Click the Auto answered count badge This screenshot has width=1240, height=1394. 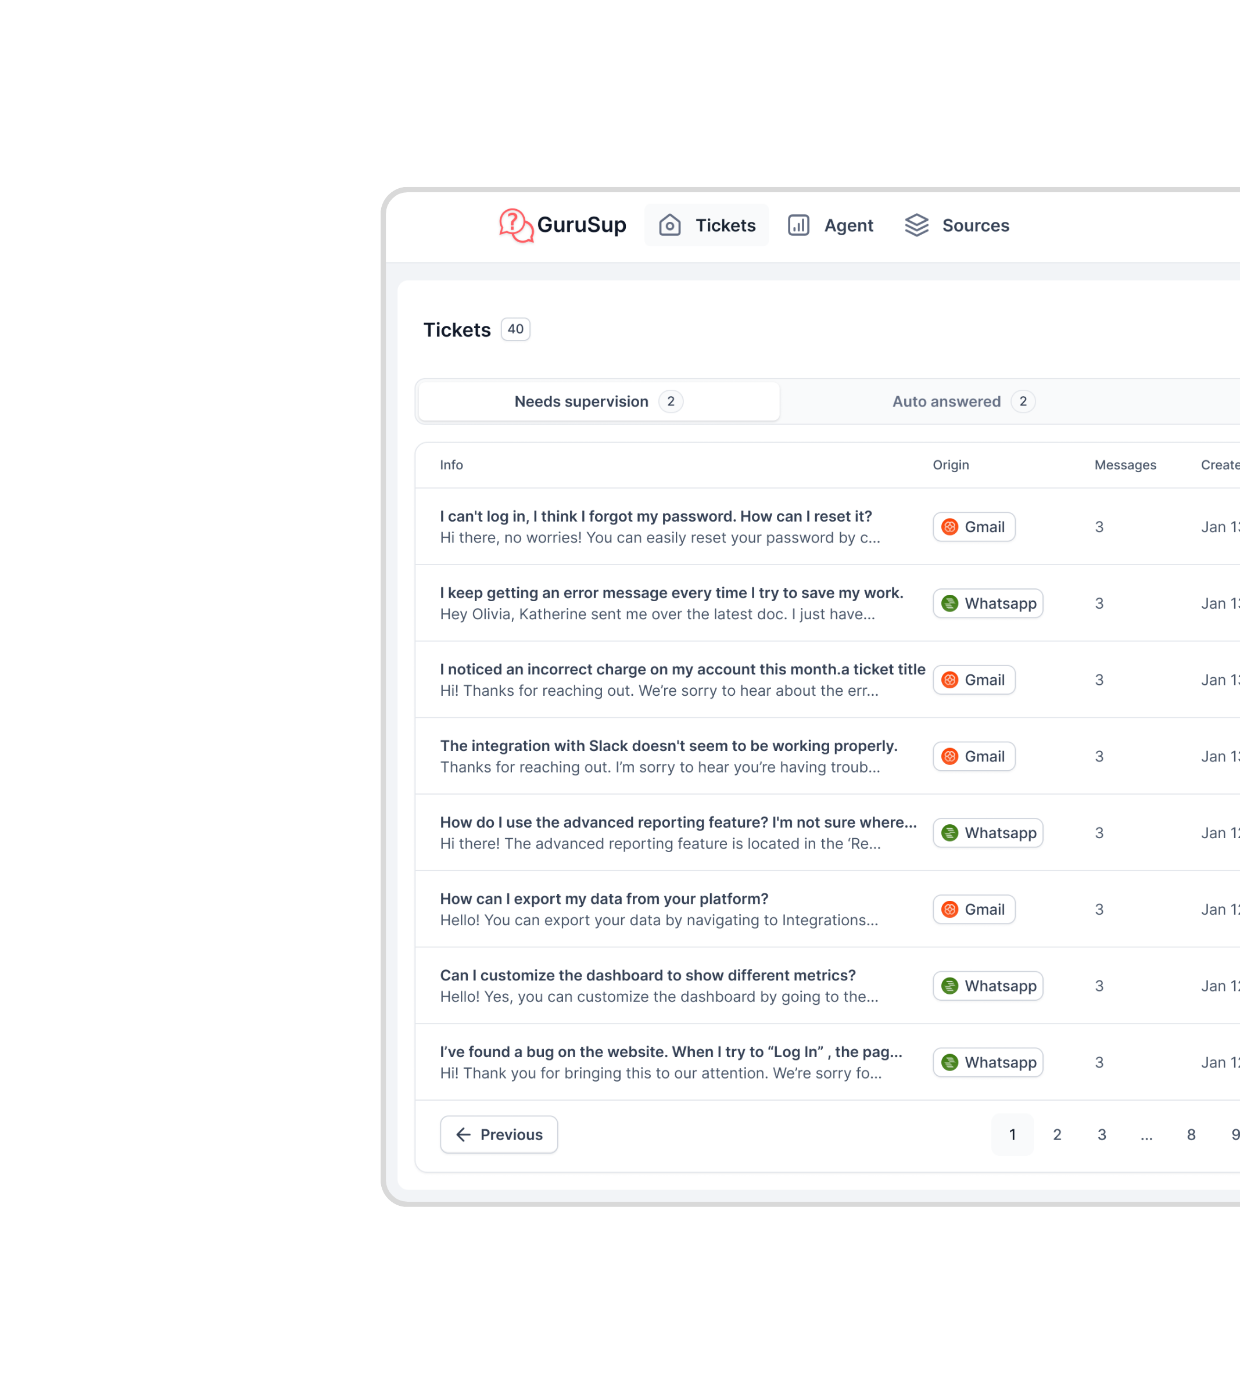point(1023,401)
